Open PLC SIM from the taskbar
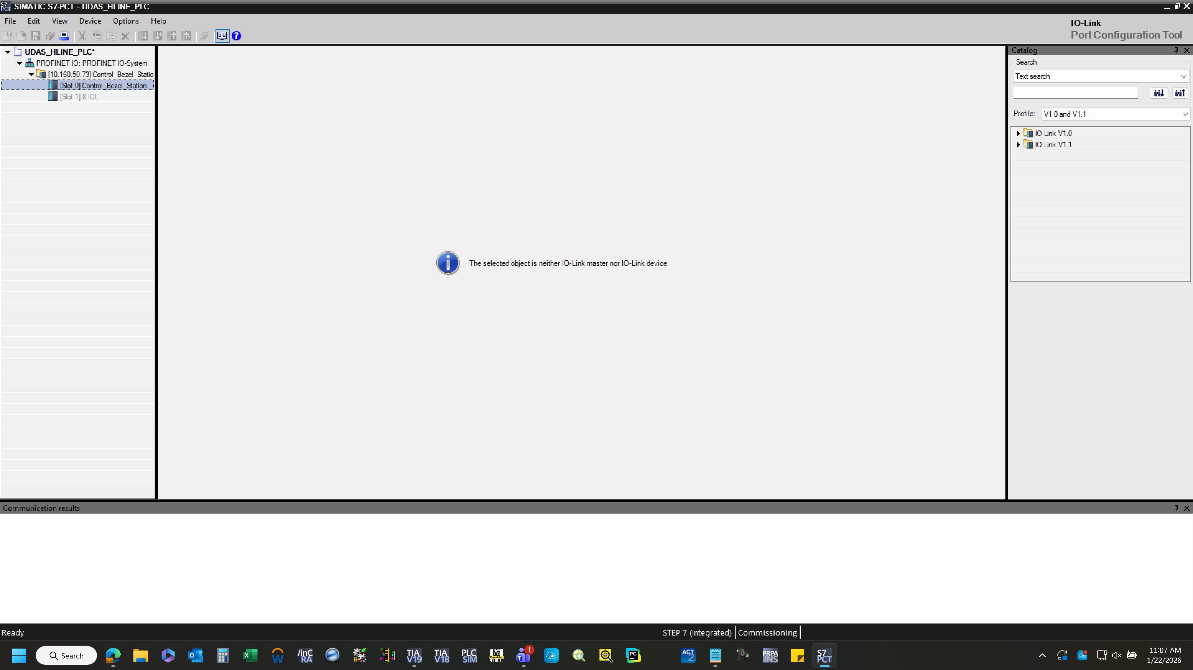Viewport: 1193px width, 670px height. tap(469, 655)
